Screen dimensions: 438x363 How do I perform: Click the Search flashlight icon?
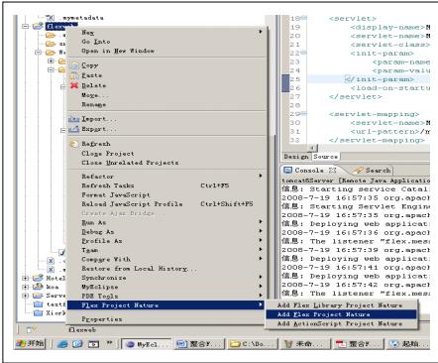pyautogui.click(x=358, y=171)
